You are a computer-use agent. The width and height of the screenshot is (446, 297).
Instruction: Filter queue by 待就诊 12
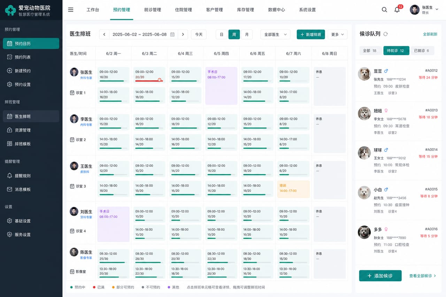pos(396,50)
